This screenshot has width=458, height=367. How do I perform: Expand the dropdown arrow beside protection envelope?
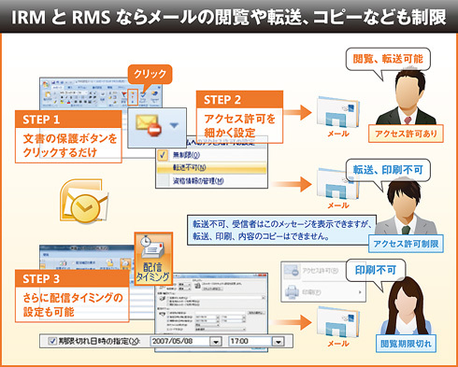[x=174, y=125]
